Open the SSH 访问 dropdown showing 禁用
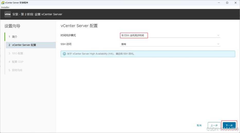240x133 pixels. pyautogui.click(x=170, y=44)
